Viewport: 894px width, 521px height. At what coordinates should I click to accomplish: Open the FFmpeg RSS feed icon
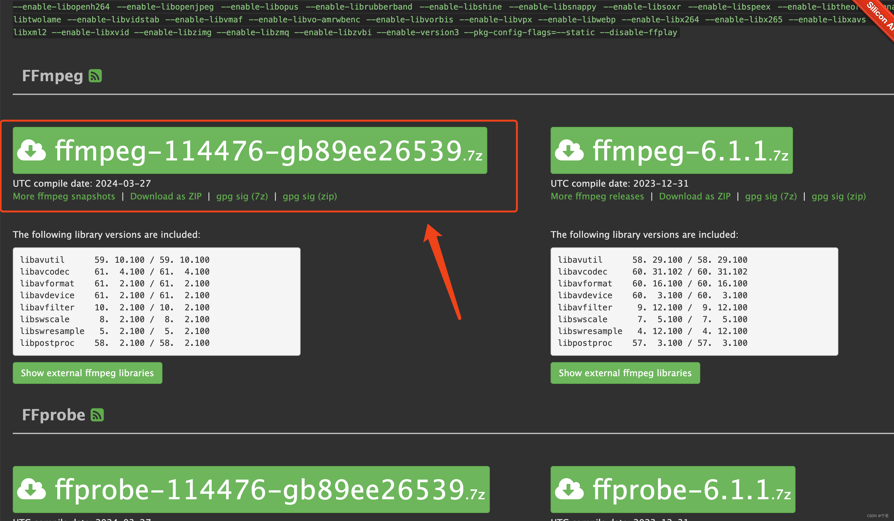click(x=95, y=76)
